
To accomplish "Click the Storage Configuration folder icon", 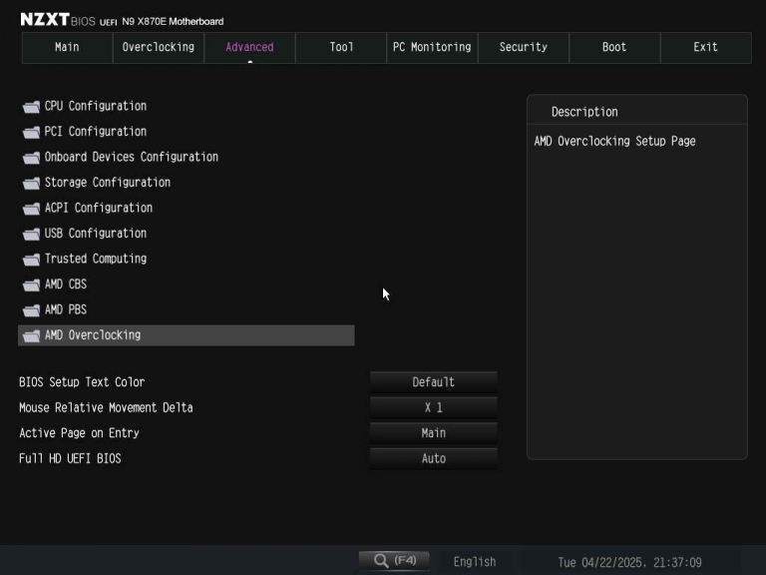I will pos(31,183).
